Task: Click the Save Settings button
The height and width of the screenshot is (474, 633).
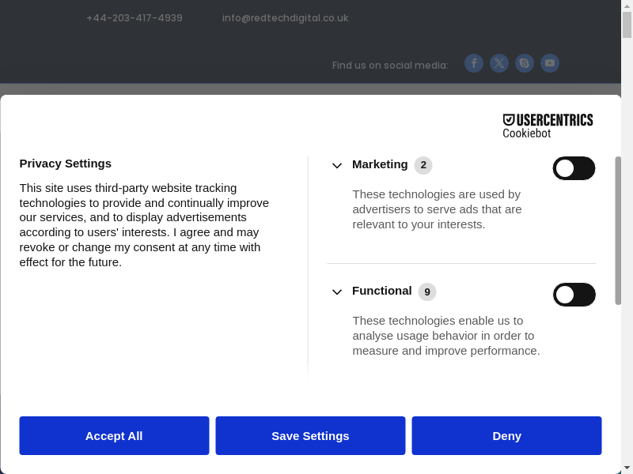Action: click(310, 436)
